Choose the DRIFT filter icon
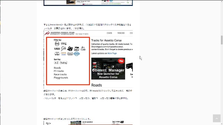223x125 pixels. 77,49
